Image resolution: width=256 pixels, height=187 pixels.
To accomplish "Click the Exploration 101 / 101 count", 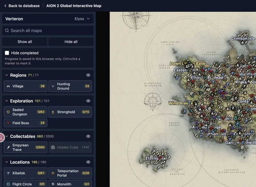I will (x=42, y=101).
